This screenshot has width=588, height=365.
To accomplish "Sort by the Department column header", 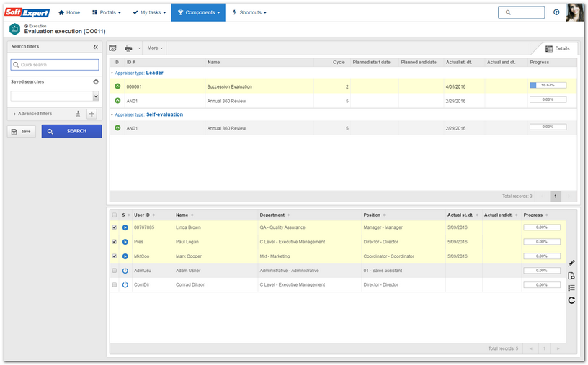I will [274, 215].
